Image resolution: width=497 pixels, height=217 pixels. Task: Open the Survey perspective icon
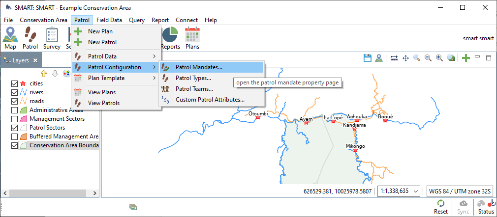click(x=52, y=38)
